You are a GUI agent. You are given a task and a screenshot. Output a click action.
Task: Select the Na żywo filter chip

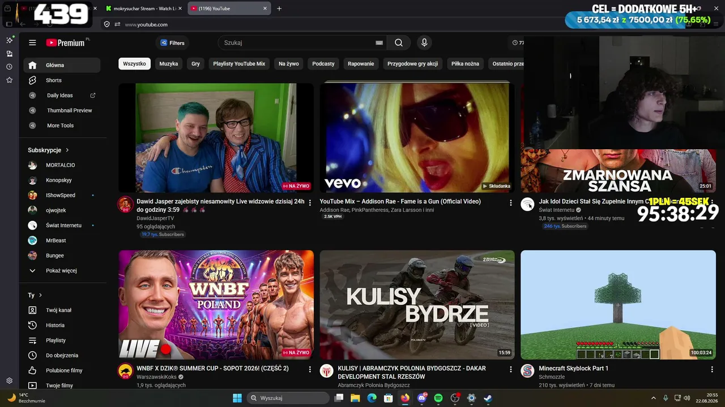click(289, 64)
